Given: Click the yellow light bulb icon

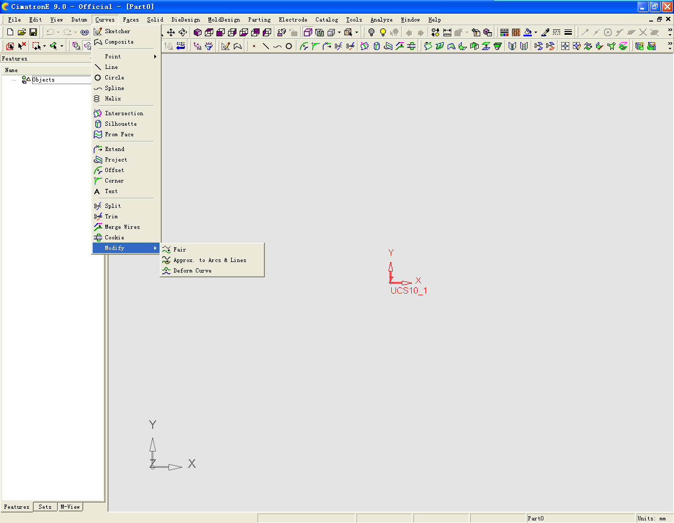Looking at the screenshot, I should tap(383, 33).
